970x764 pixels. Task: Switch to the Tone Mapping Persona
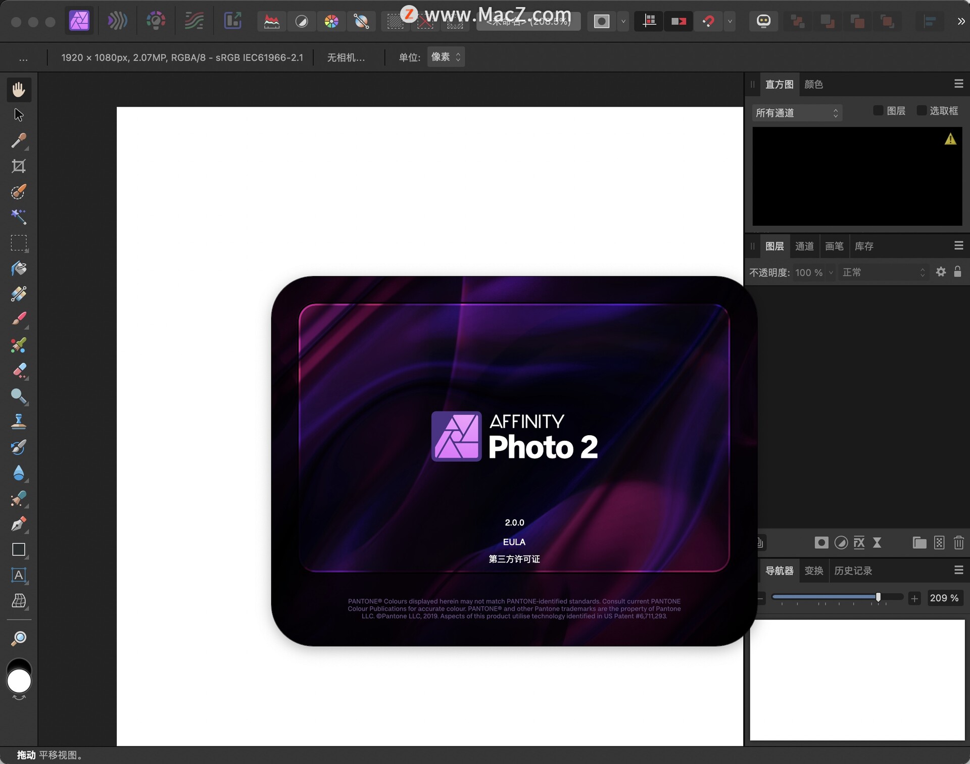pyautogui.click(x=194, y=21)
